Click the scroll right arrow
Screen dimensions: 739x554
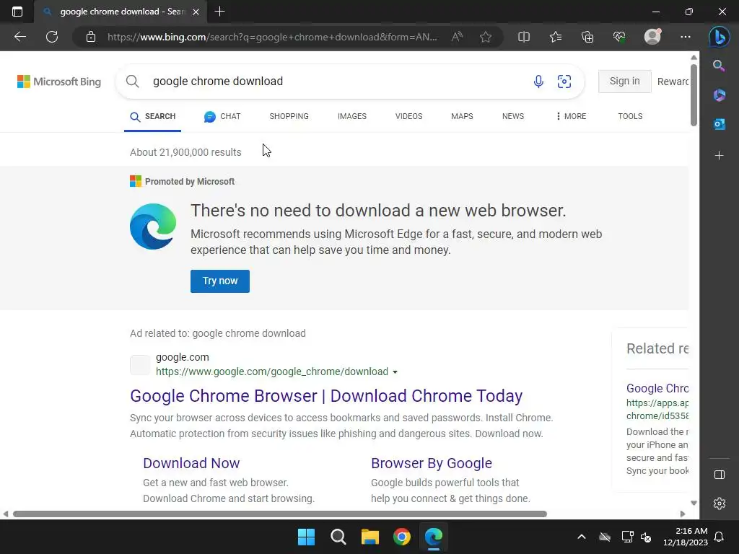coord(683,514)
